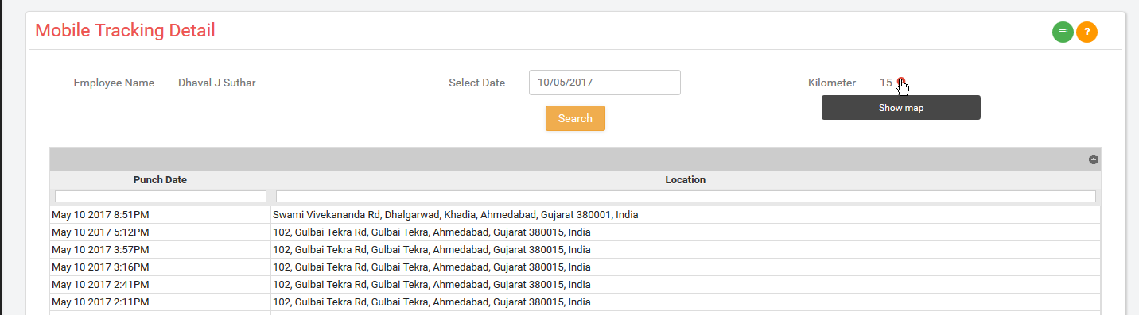This screenshot has height=315, width=1139.
Task: Open help via orange question mark icon
Action: pyautogui.click(x=1087, y=32)
